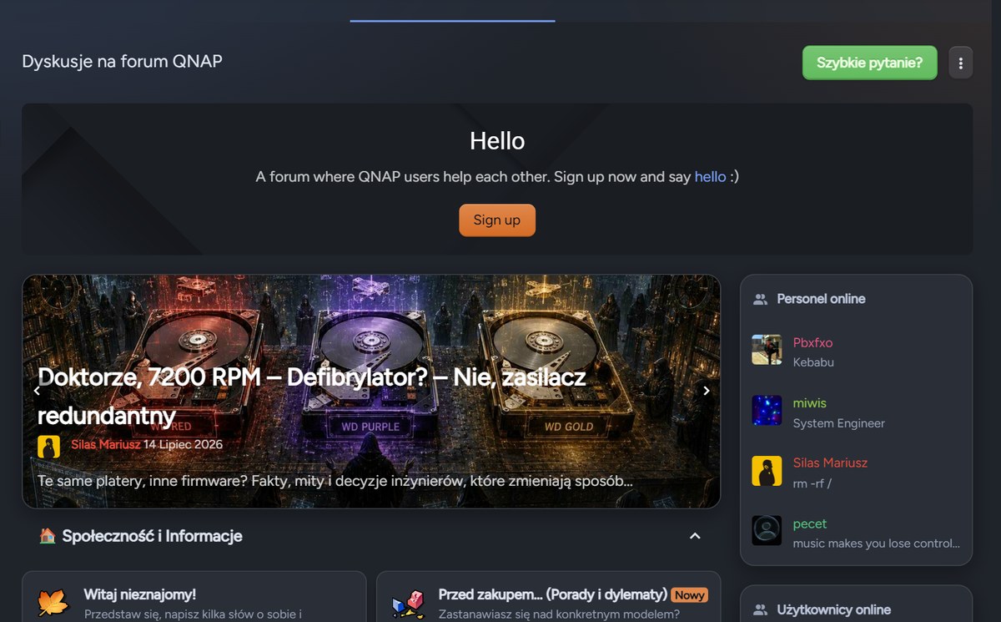Screen dimensions: 1001x622
Task: Go to previous slide with left arrow
Action: [37, 391]
